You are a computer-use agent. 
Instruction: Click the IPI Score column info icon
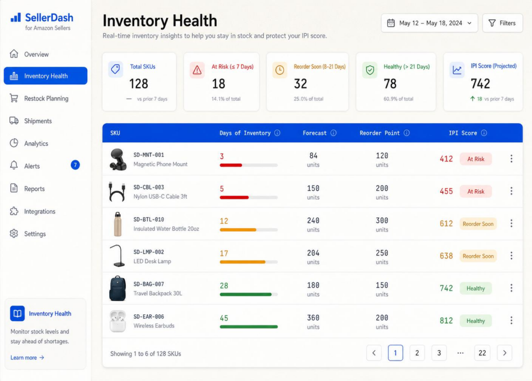pyautogui.click(x=484, y=133)
